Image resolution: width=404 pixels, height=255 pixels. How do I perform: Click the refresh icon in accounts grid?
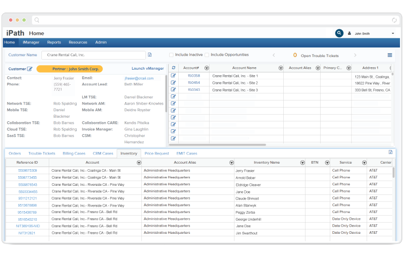(174, 68)
